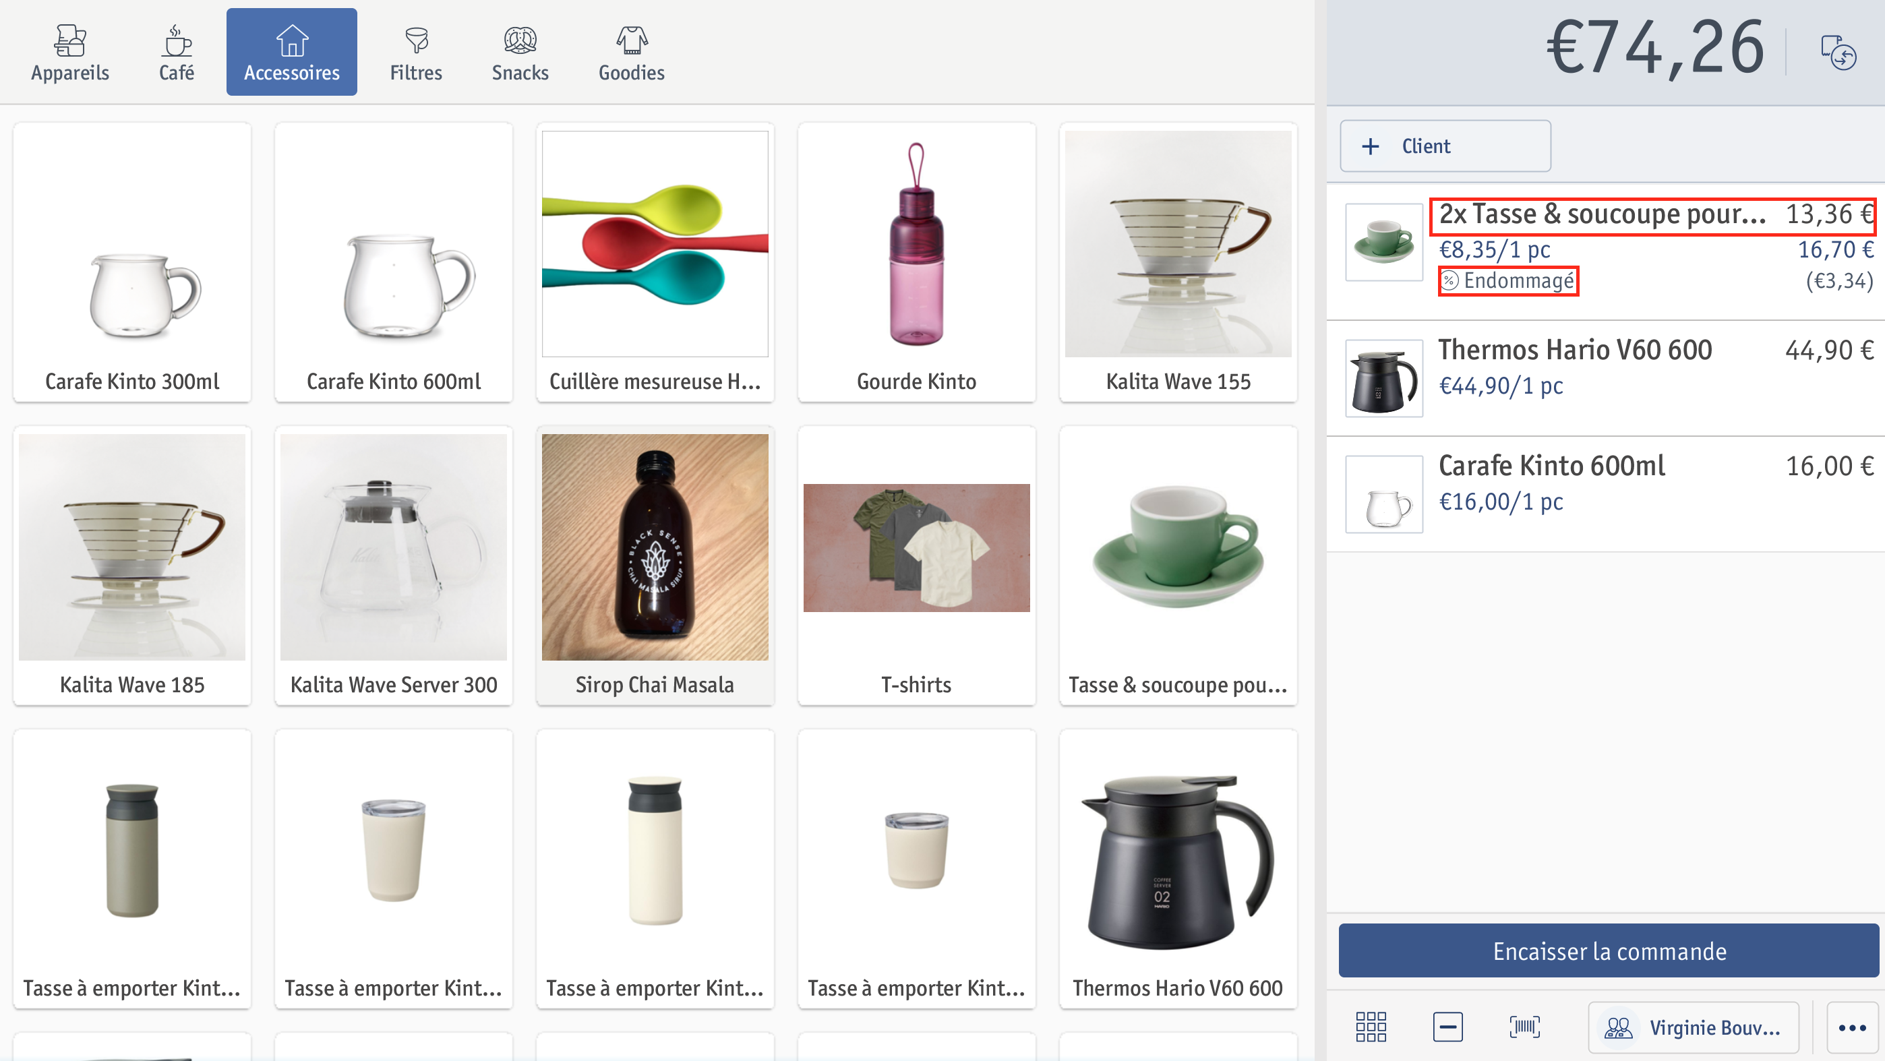Click the carafe thumbnail in order list
1885x1061 pixels.
tap(1383, 495)
